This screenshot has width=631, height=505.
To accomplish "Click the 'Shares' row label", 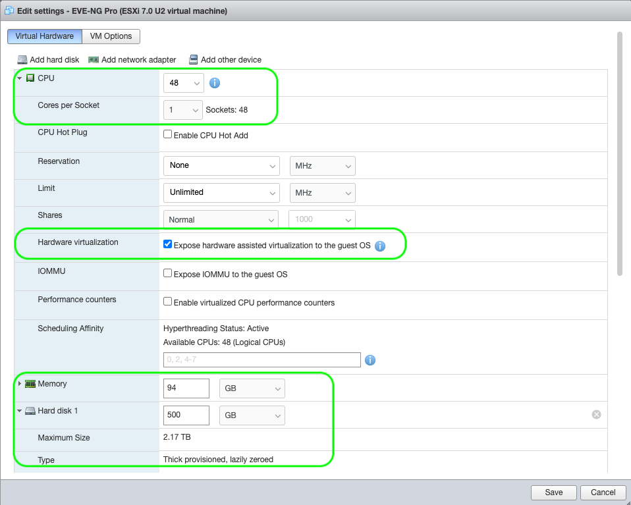I will (x=50, y=215).
